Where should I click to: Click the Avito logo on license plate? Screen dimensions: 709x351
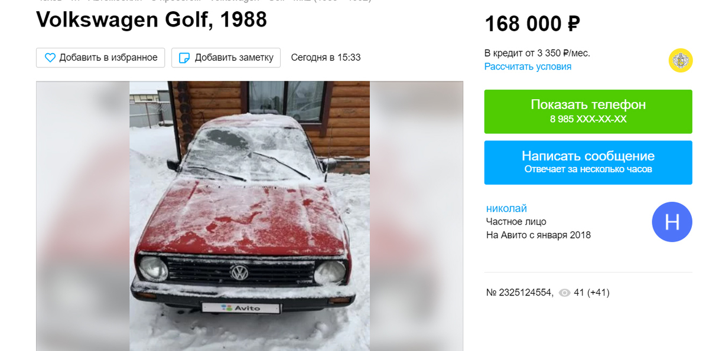point(241,307)
